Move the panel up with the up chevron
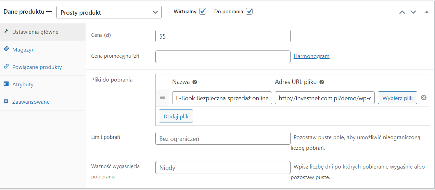The width and height of the screenshot is (435, 190). click(x=402, y=12)
